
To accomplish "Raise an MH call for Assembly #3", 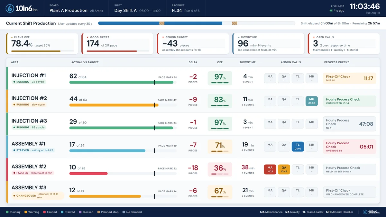I will tap(312, 192).
